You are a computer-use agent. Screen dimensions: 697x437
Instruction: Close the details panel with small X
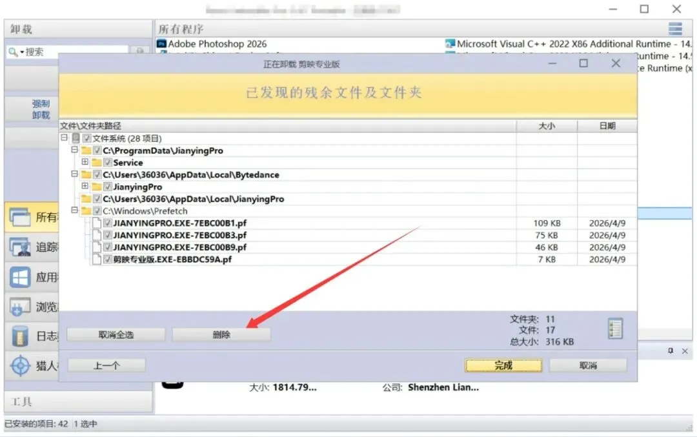pyautogui.click(x=685, y=351)
